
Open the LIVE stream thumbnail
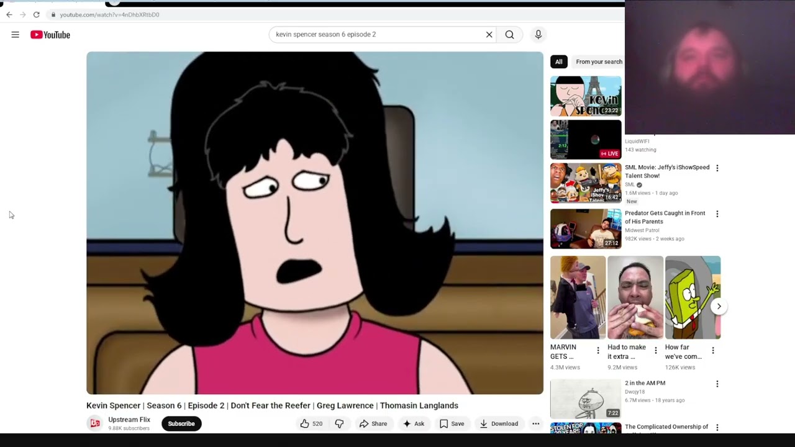586,140
